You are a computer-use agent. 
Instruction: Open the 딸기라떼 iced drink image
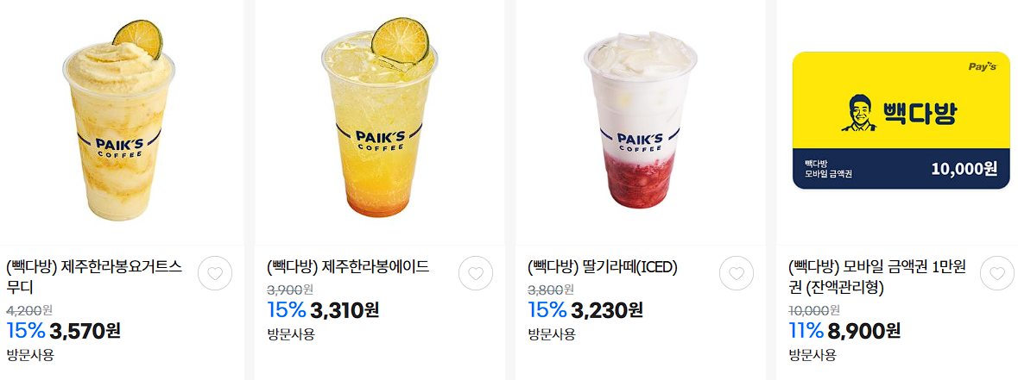click(x=640, y=121)
